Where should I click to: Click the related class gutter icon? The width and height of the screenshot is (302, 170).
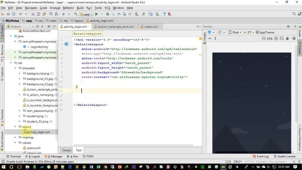point(66,44)
